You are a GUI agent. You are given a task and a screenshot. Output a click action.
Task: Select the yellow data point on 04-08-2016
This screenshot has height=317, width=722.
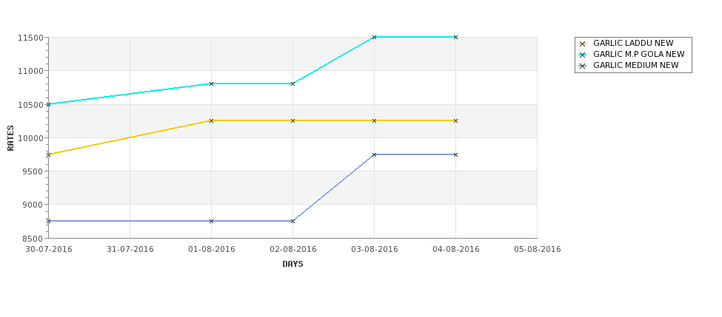click(456, 120)
